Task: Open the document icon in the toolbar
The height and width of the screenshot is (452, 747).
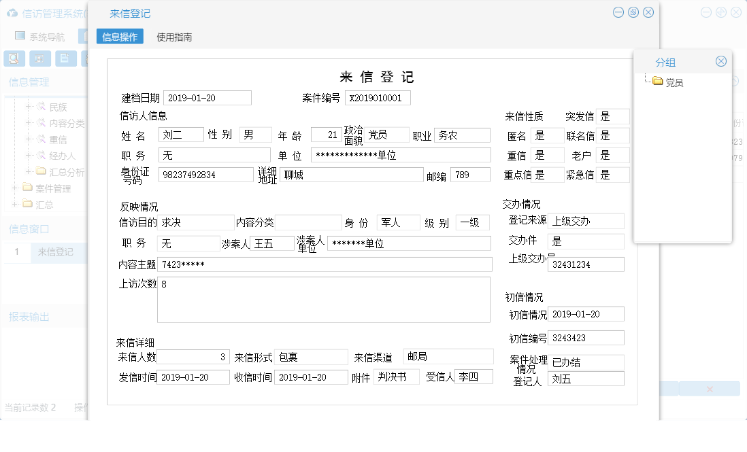Action: click(64, 58)
